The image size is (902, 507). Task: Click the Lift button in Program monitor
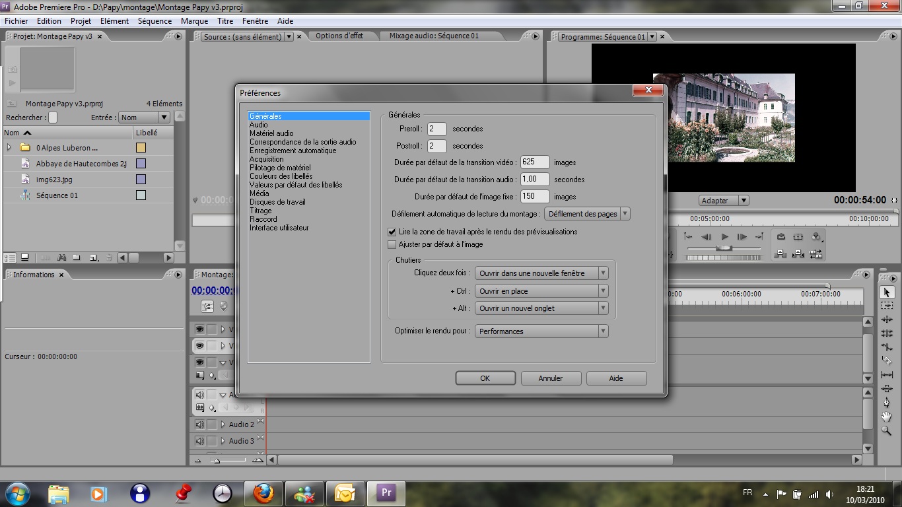coord(780,253)
